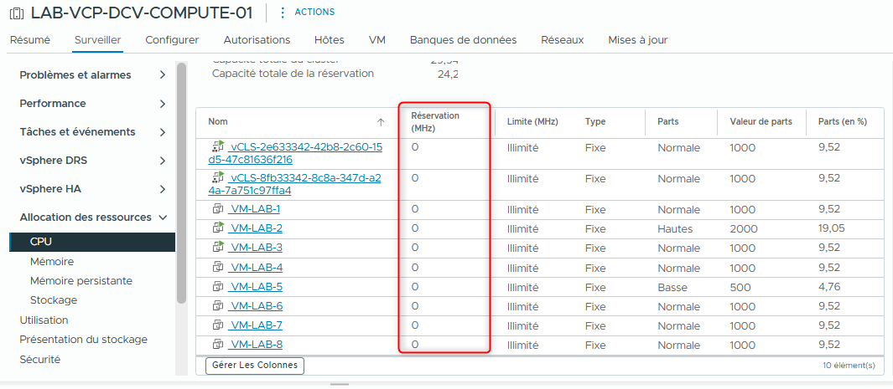This screenshot has height=389, width=893.
Task: Select Mémoire persistante in the sidebar
Action: pos(80,280)
